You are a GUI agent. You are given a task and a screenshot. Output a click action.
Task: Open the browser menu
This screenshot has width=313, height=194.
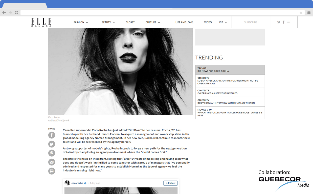click(x=309, y=12)
